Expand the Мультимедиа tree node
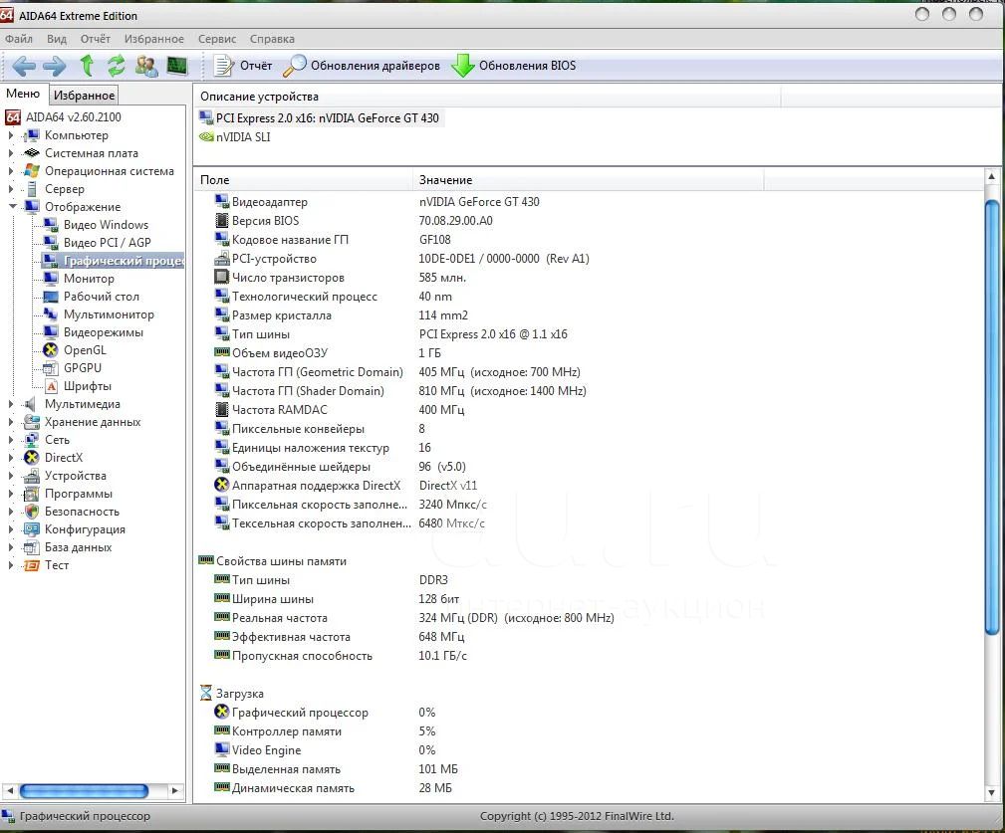Viewport: 1005px width, 833px height. (10, 404)
